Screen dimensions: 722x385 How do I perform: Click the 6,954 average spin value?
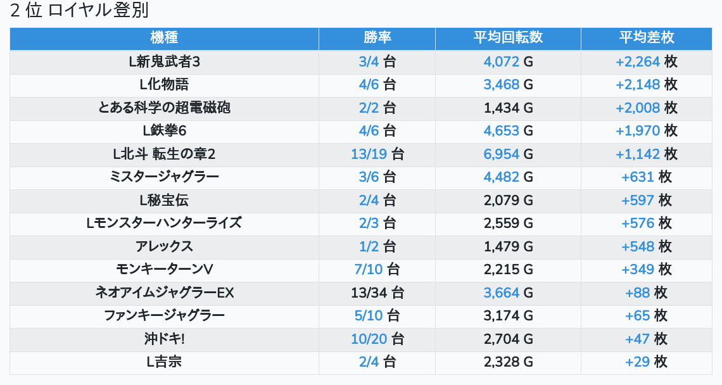click(501, 155)
